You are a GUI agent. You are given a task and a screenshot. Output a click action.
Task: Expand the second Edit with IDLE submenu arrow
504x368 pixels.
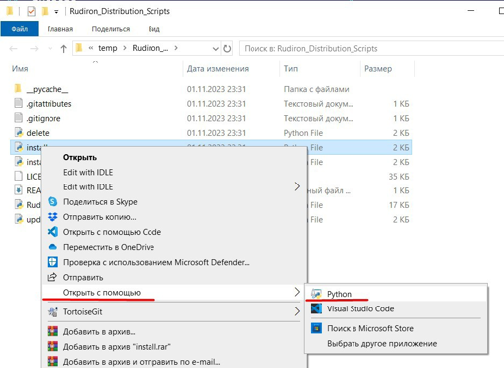tap(297, 186)
